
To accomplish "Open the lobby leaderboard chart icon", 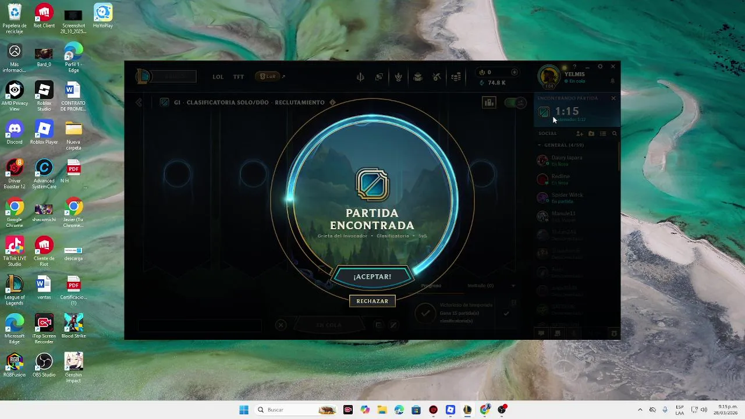I will [488, 102].
